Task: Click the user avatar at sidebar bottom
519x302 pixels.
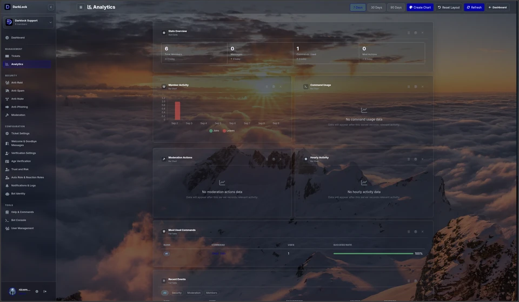Action: tap(12, 291)
